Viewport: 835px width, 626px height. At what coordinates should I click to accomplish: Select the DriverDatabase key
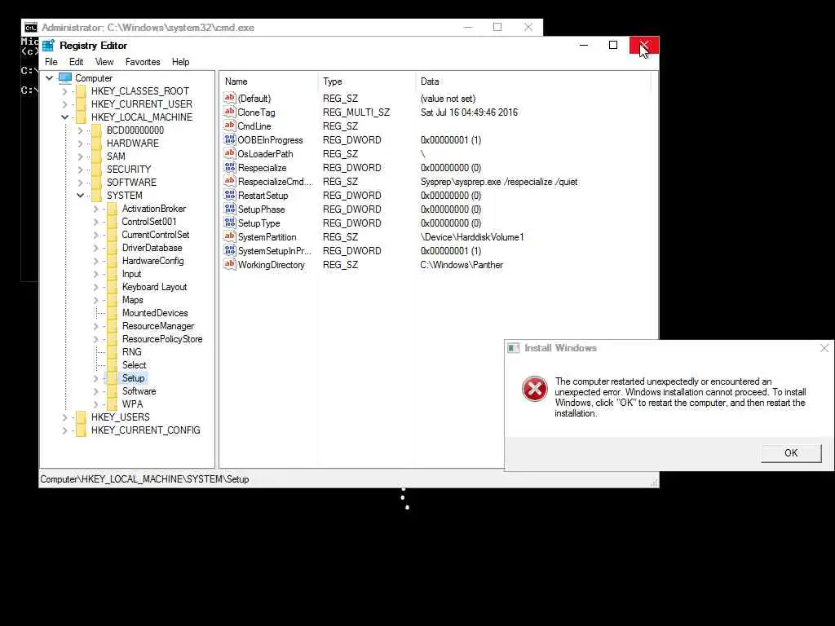click(152, 248)
